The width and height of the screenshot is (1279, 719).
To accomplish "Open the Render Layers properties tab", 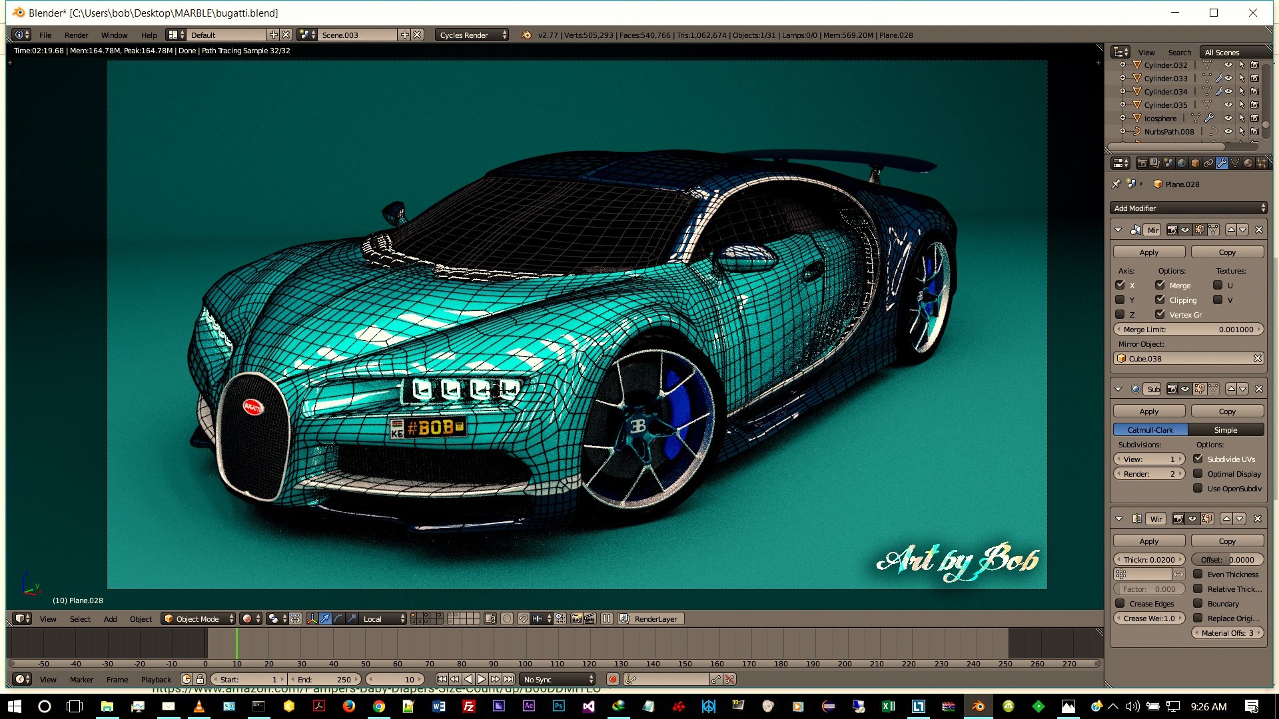I will coord(1154,163).
